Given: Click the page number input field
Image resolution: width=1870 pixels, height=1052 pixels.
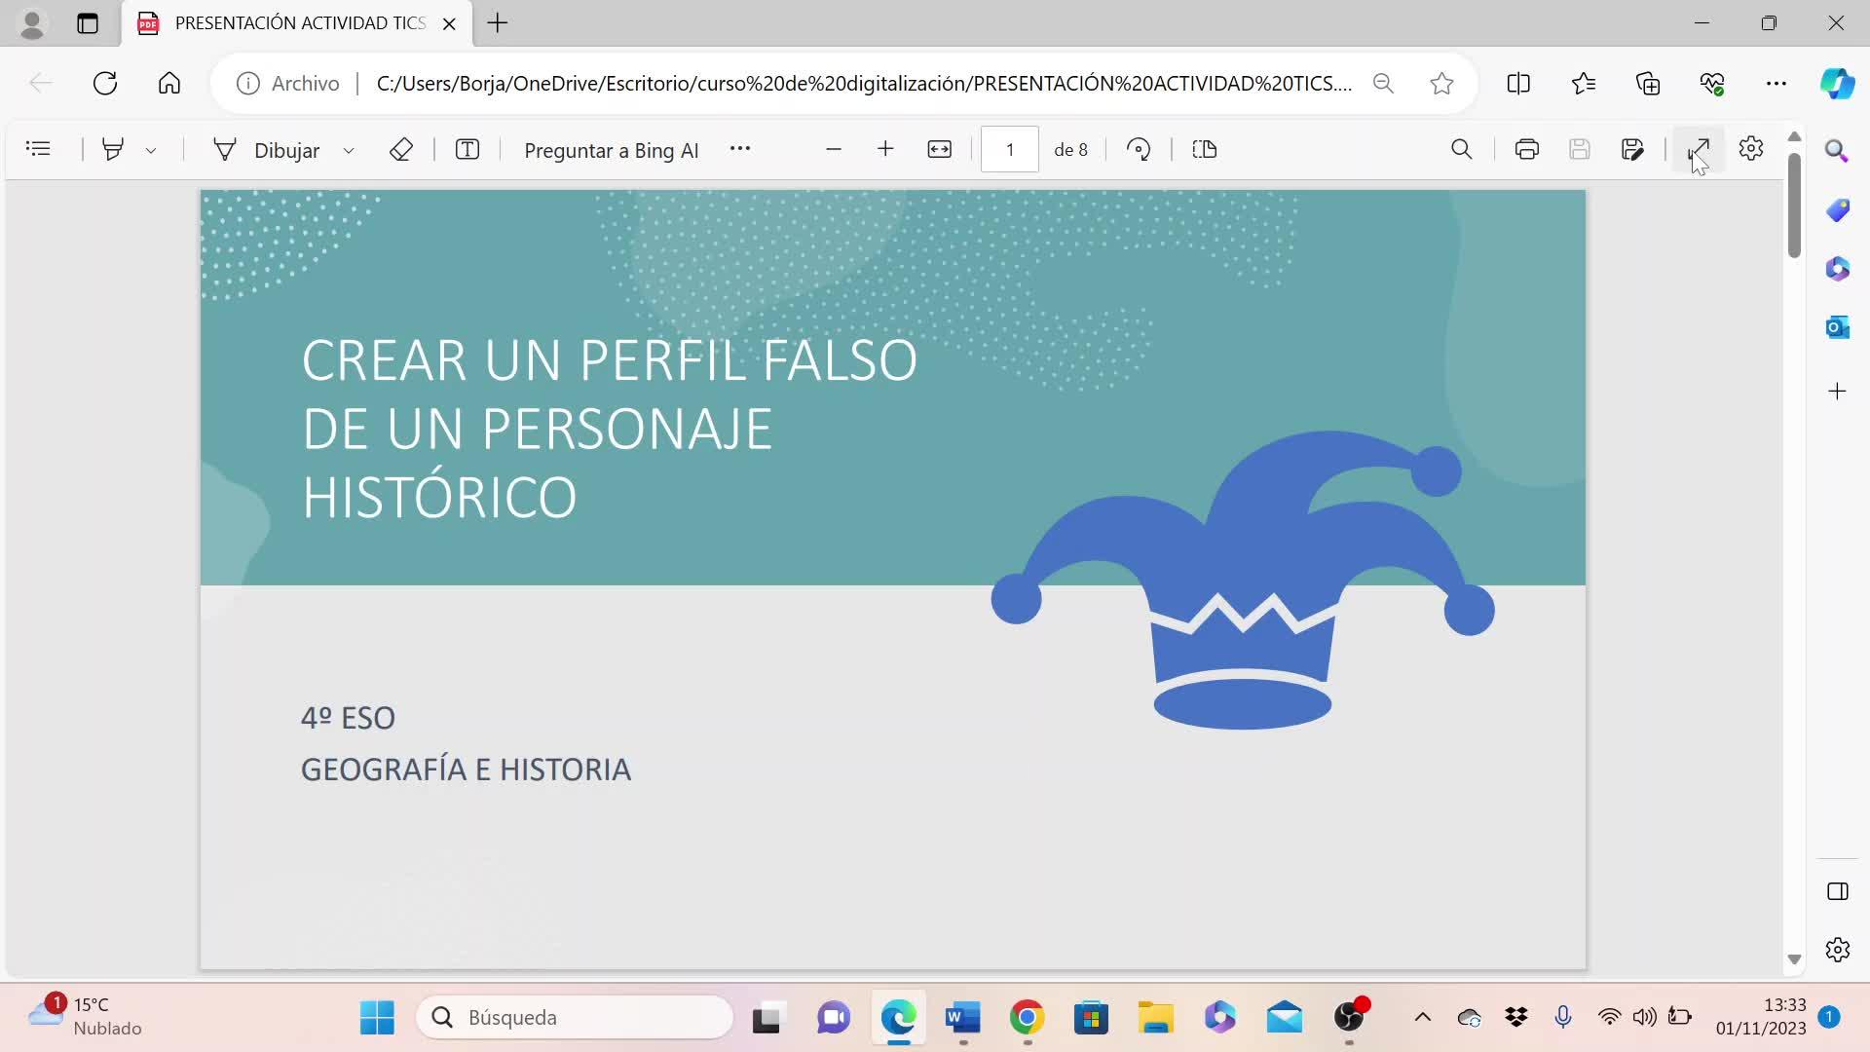Looking at the screenshot, I should pyautogui.click(x=1009, y=150).
